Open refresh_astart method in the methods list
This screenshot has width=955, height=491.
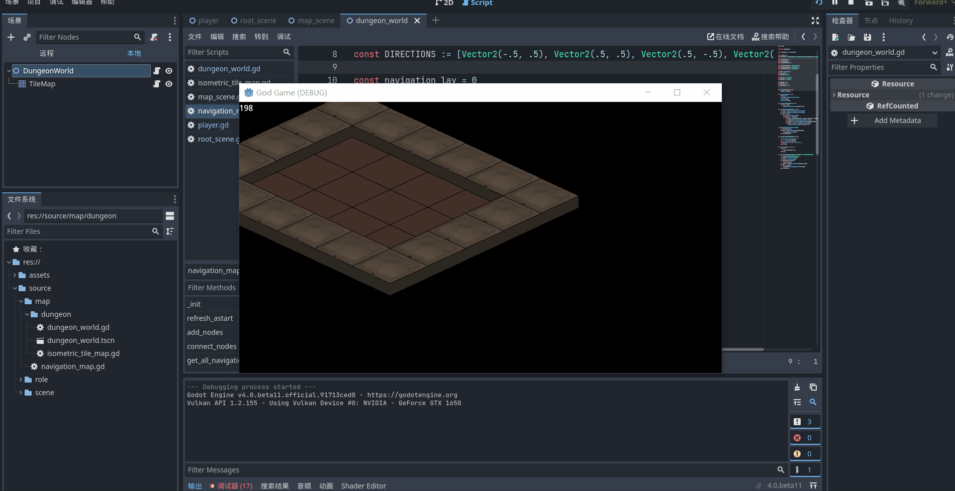tap(210, 318)
